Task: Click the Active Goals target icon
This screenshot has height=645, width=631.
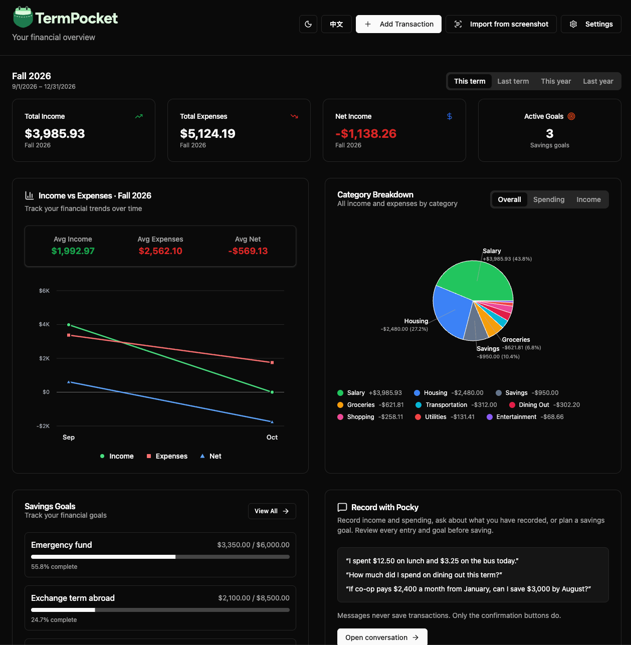Action: click(571, 116)
